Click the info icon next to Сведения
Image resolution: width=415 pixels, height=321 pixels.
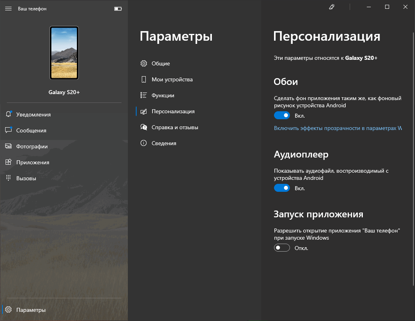tap(144, 143)
